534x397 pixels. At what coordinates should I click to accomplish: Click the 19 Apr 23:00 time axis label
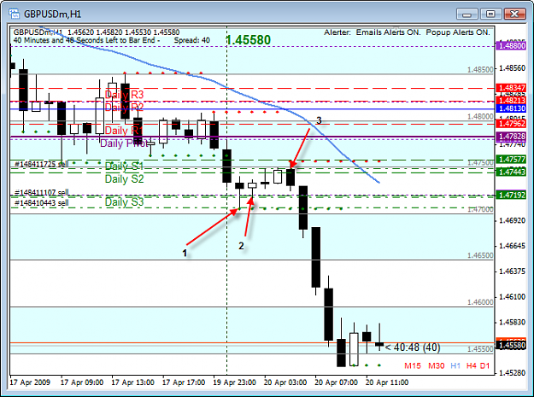[234, 382]
